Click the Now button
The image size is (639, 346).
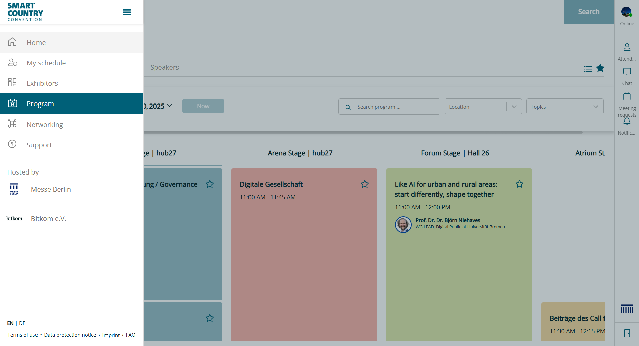(x=203, y=106)
